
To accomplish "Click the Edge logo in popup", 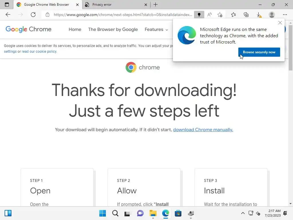I will pos(187,35).
